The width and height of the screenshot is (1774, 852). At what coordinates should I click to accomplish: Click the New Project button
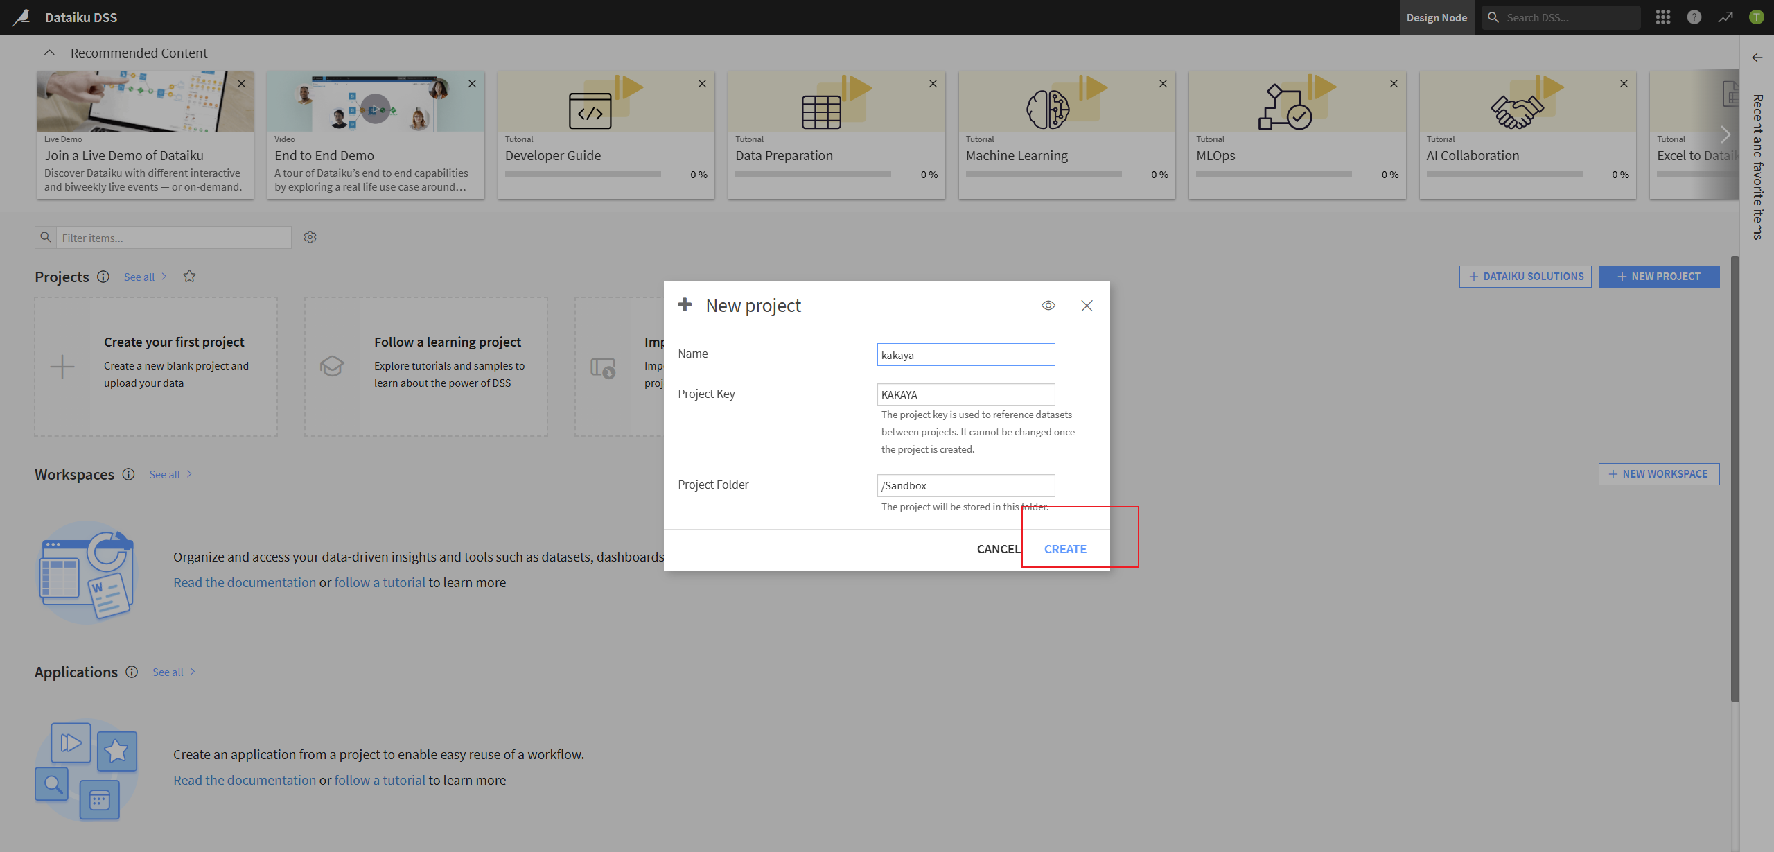pyautogui.click(x=1659, y=277)
